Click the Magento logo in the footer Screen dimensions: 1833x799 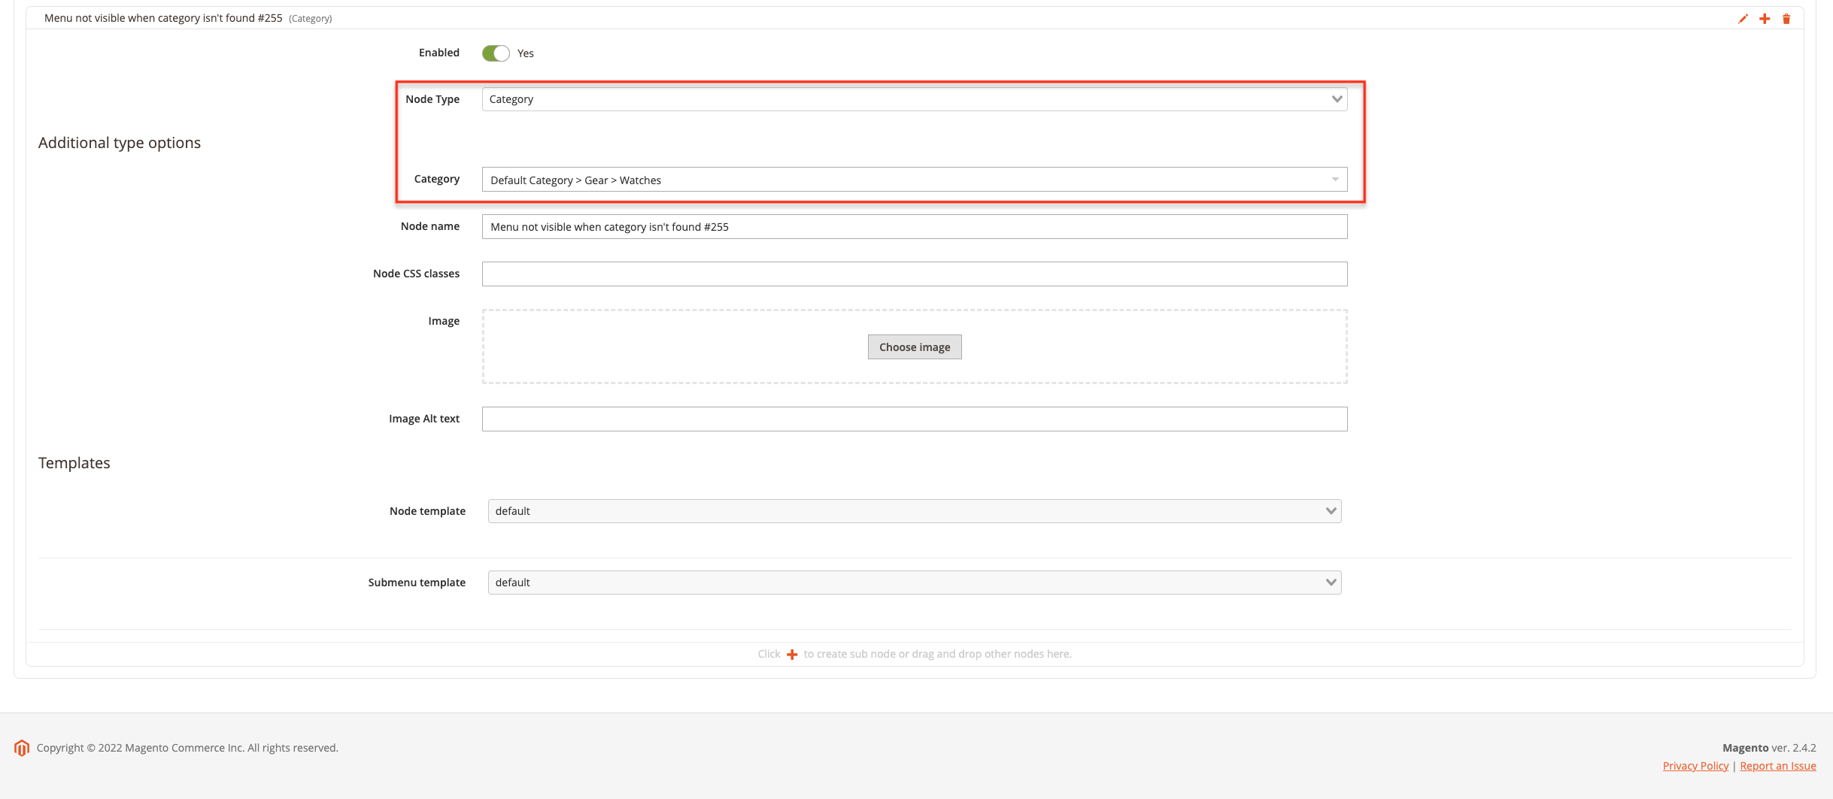pyautogui.click(x=21, y=747)
